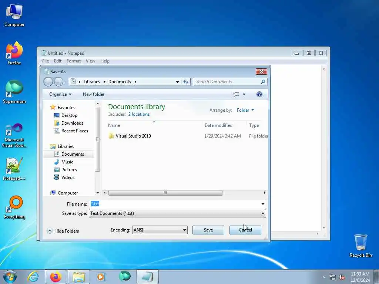Click the network status tray icon
This screenshot has width=379, height=284.
(x=333, y=277)
